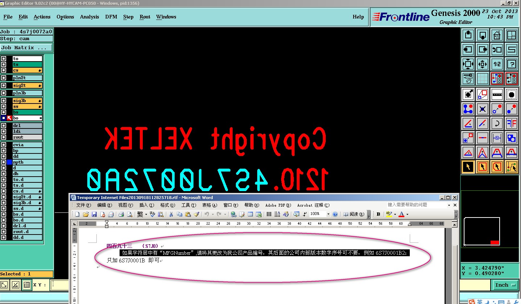521x304 pixels.
Task: Click the blue color swatch next to npth
Action: [9, 162]
